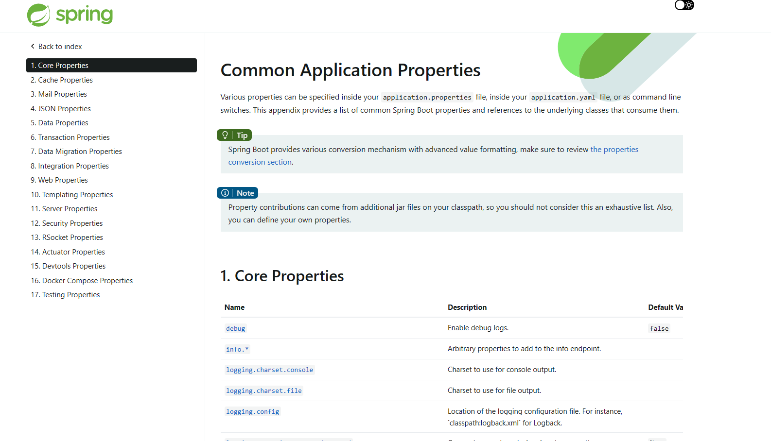This screenshot has width=771, height=441.
Task: Click 'Enable debug logs.' description
Action: point(478,328)
